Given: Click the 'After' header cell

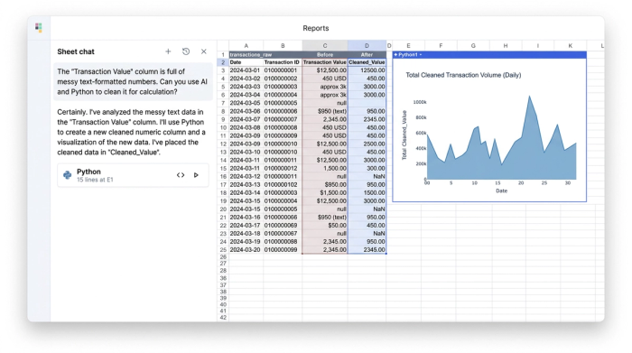Looking at the screenshot, I should click(x=367, y=55).
